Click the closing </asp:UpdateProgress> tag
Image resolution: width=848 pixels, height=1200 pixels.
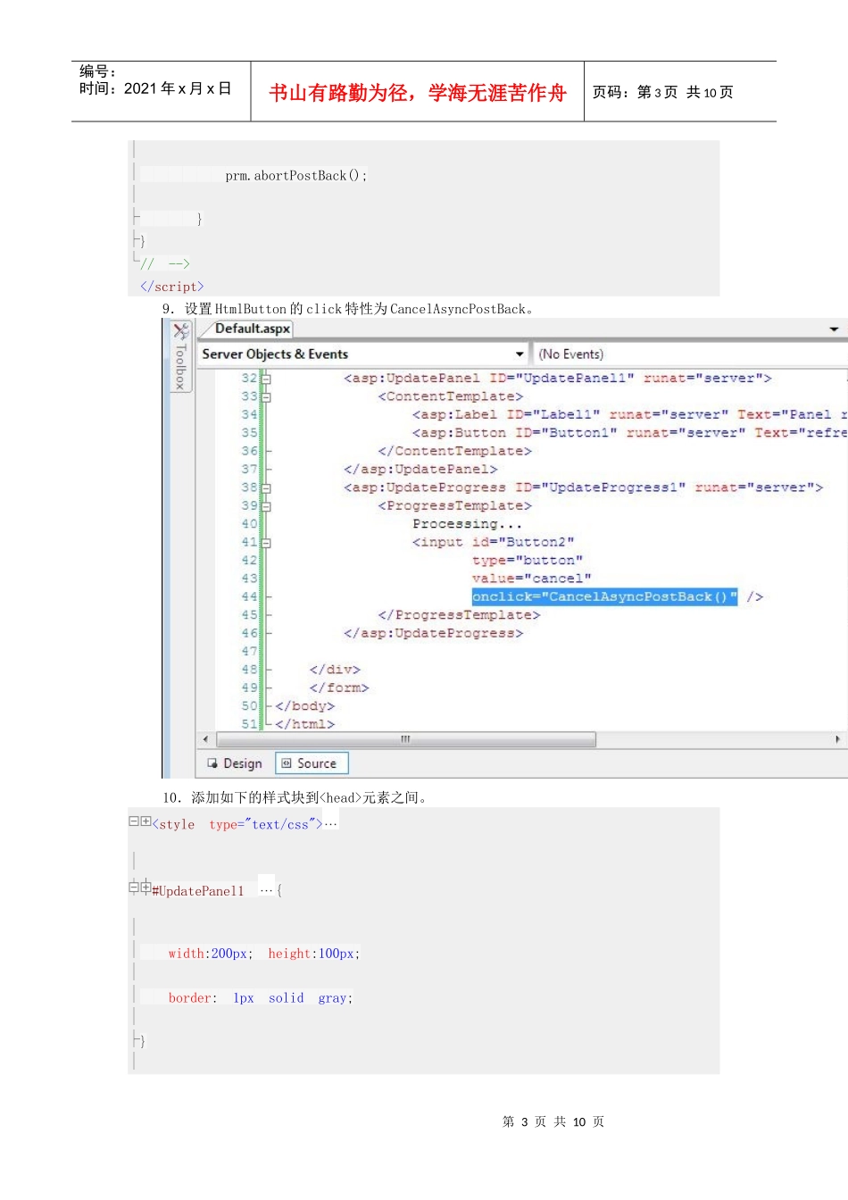(x=434, y=633)
